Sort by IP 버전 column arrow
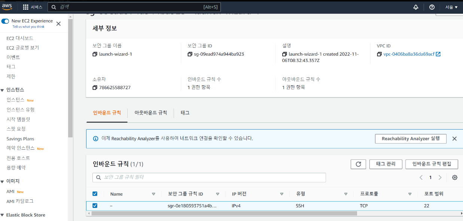Viewport: 463px width, 221px height. pos(282,194)
